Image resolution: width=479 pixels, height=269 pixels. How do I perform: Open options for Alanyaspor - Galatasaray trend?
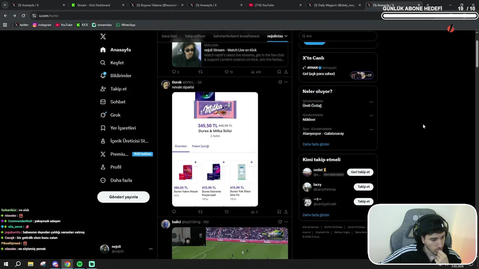[x=371, y=130]
